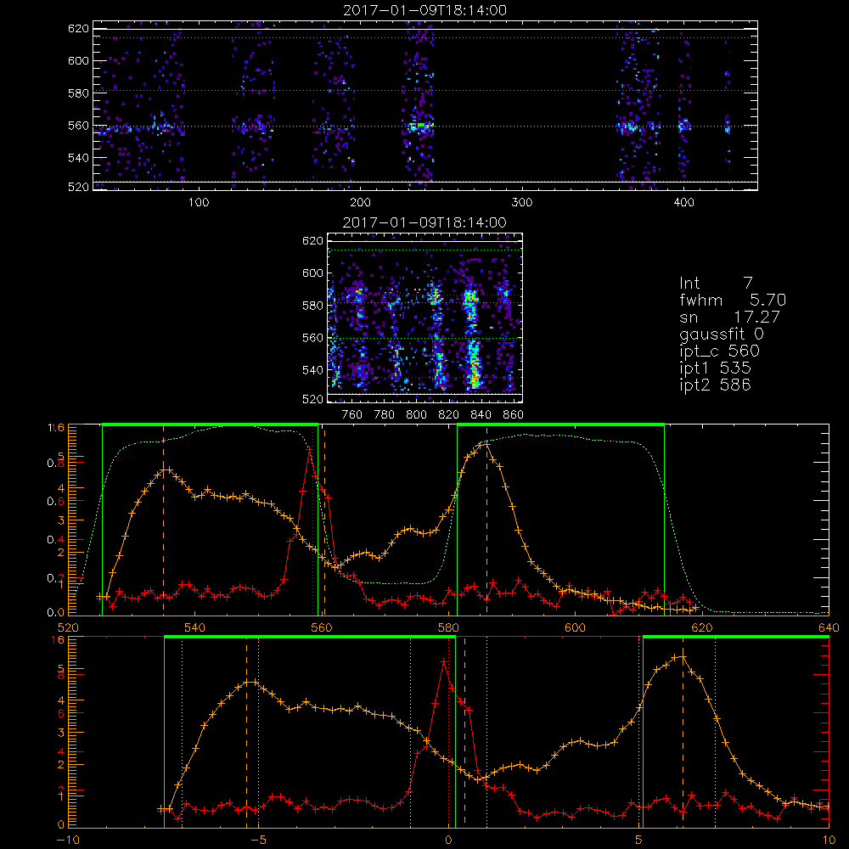Select the 'fwhm 5.70' value
The width and height of the screenshot is (849, 849).
733,300
